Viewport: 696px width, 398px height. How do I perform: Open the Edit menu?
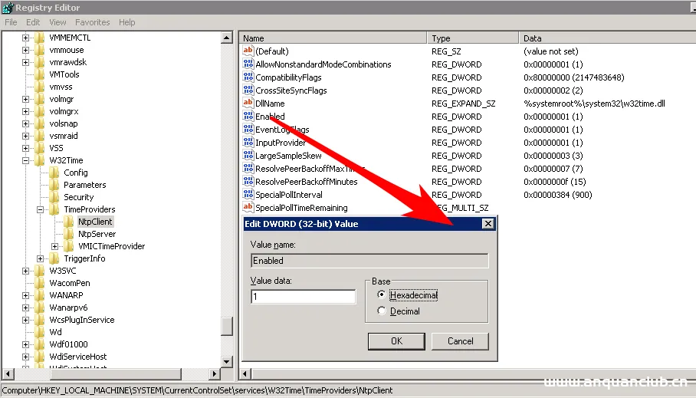click(33, 22)
